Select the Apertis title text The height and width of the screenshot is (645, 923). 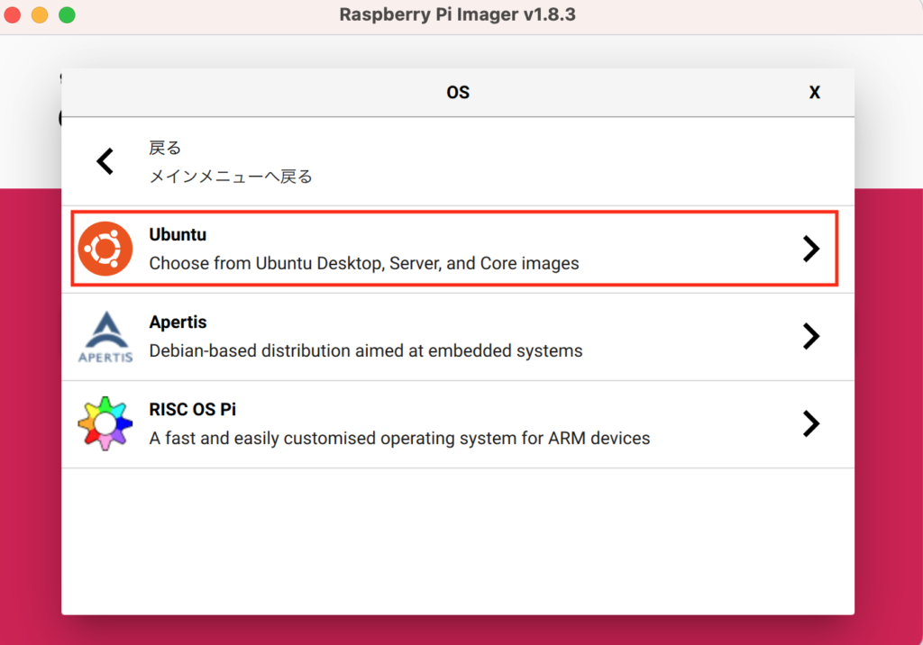(x=178, y=322)
